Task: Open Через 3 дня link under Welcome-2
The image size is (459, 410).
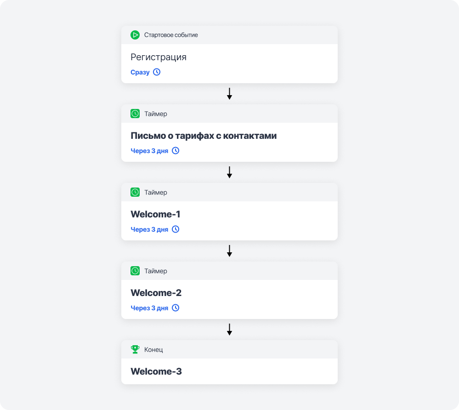Action: coord(149,308)
